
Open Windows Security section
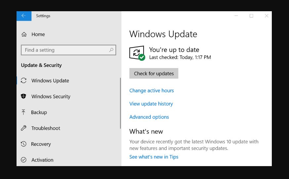(51, 96)
